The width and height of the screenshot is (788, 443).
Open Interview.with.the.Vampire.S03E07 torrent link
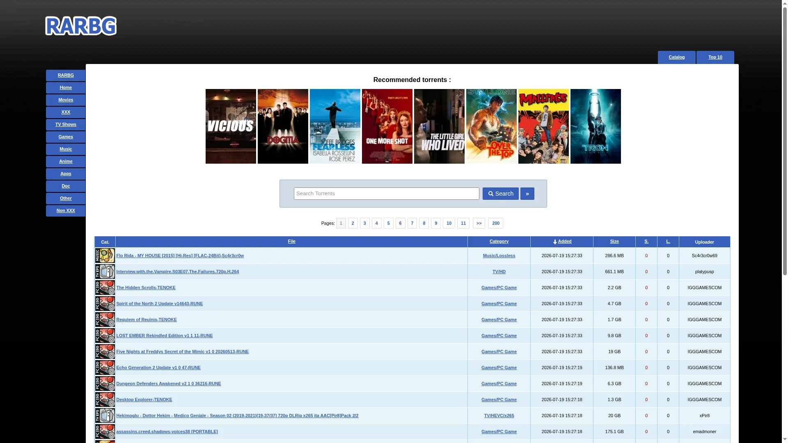pyautogui.click(x=177, y=272)
